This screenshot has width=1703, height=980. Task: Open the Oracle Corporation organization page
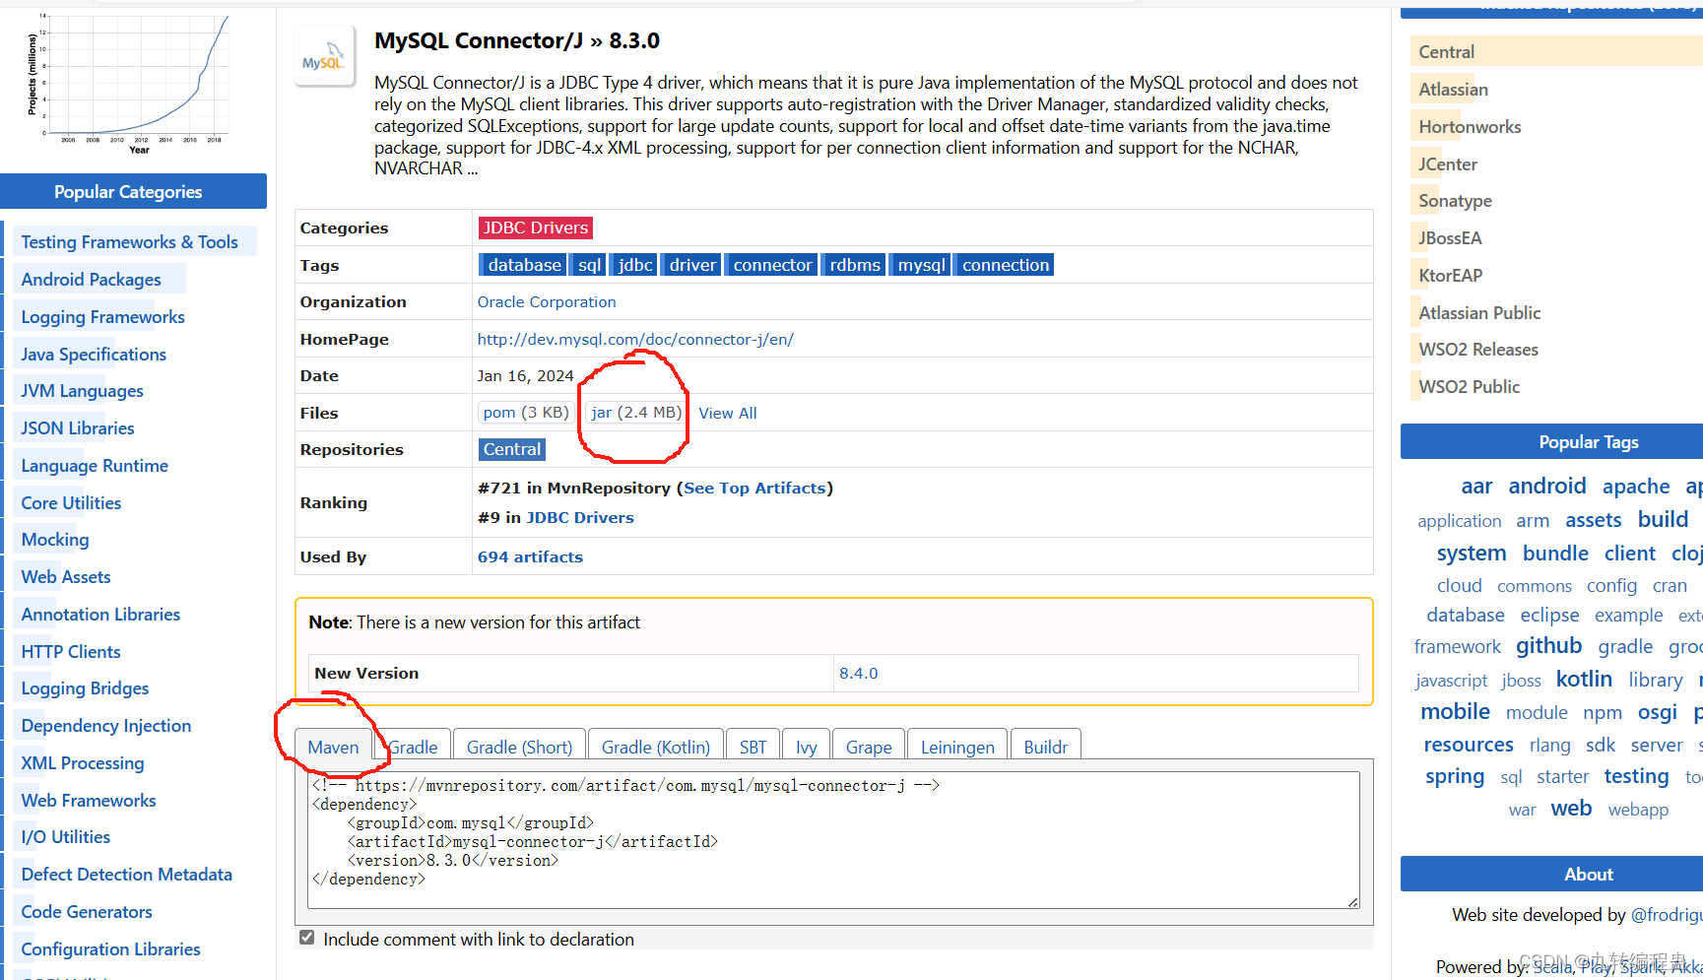[x=547, y=301]
